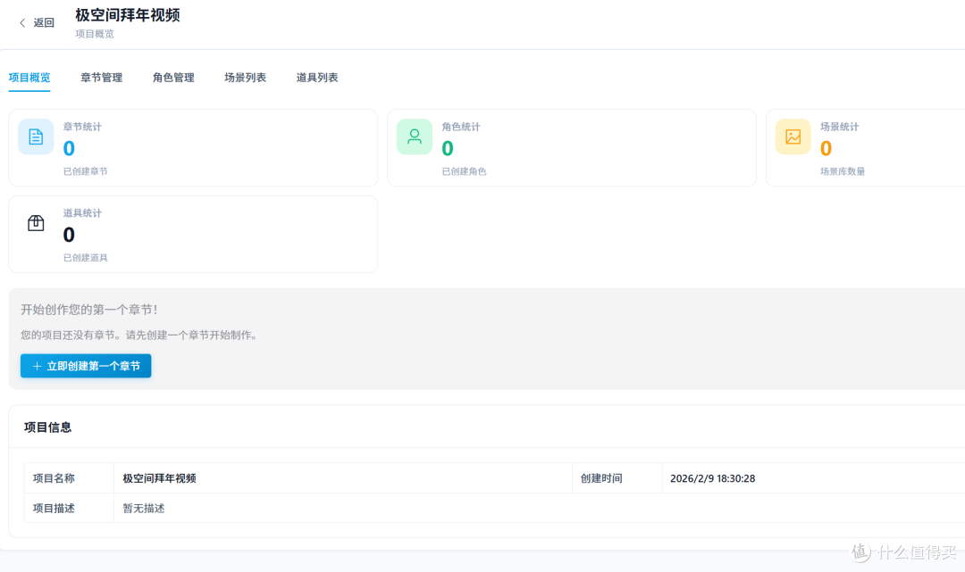Click the 项目概览 subtitle under the title
The image size is (965, 572).
[x=95, y=34]
